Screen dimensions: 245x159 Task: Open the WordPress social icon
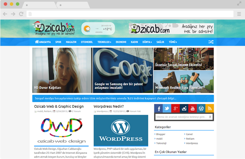pos(201,108)
